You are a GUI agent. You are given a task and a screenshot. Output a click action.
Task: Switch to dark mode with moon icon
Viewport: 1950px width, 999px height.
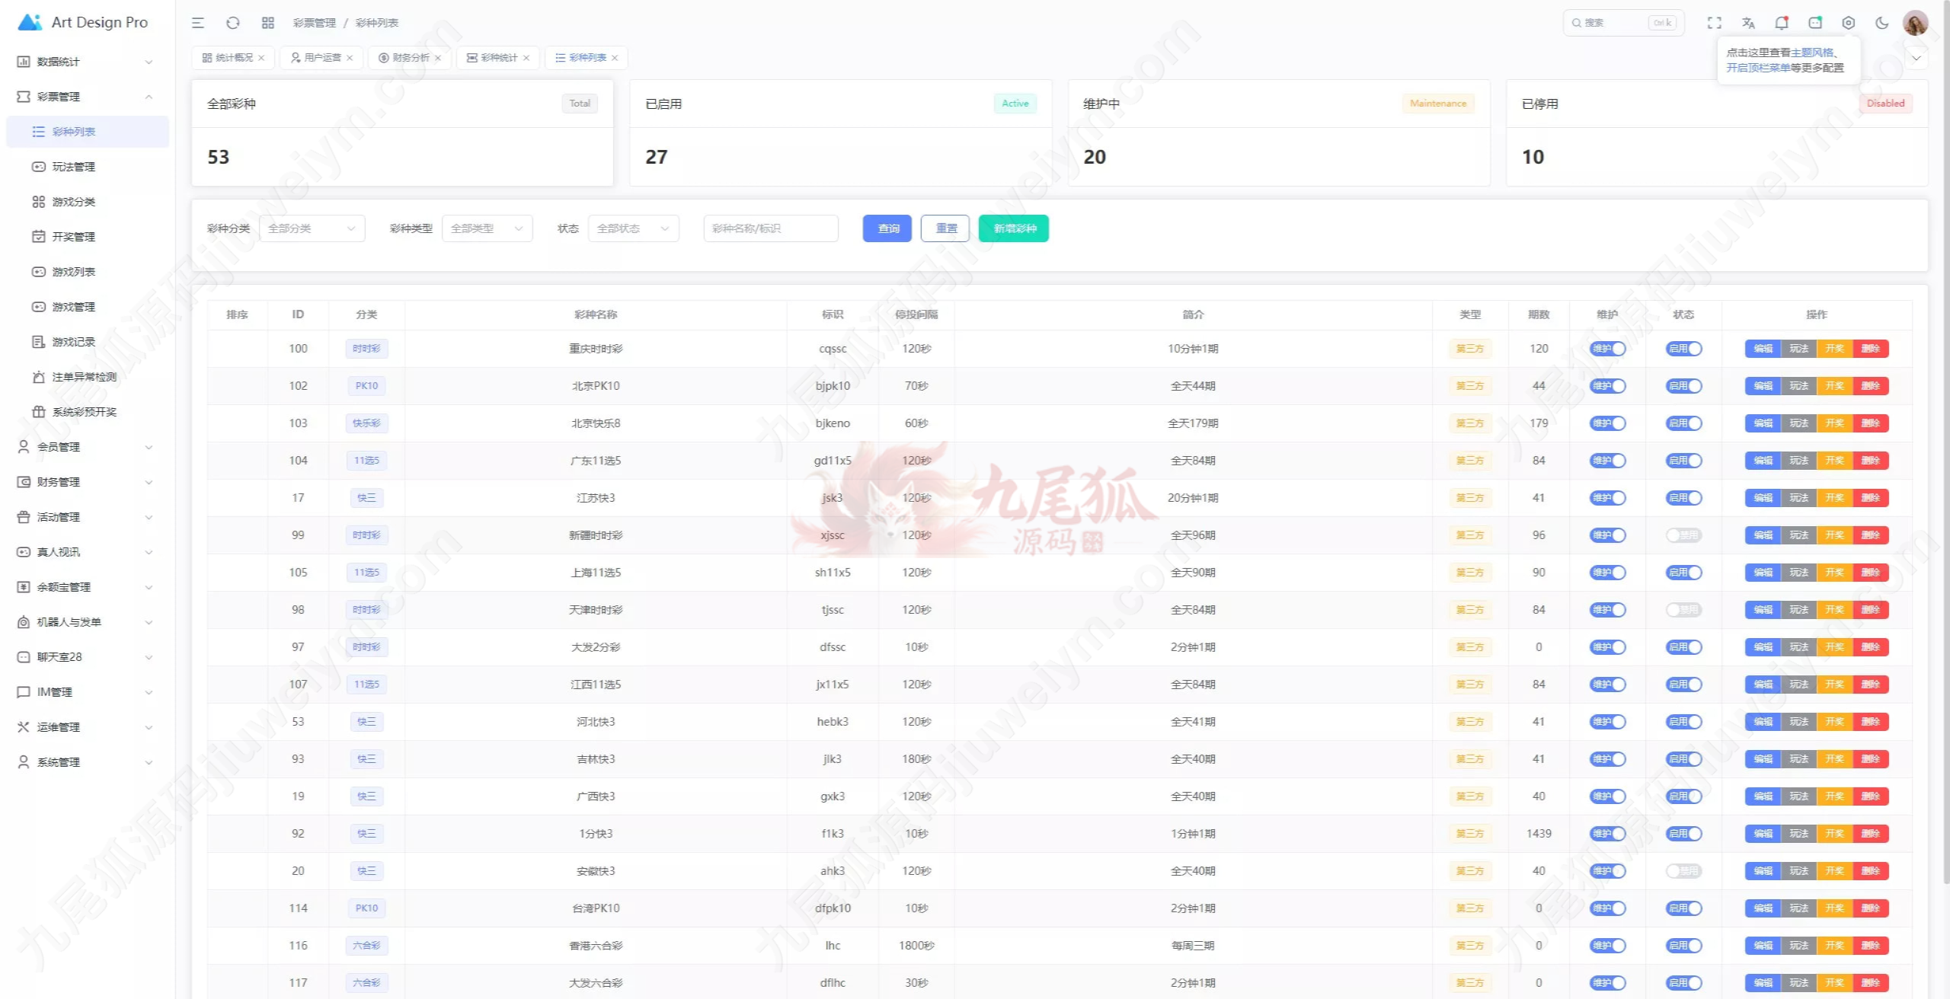1881,23
